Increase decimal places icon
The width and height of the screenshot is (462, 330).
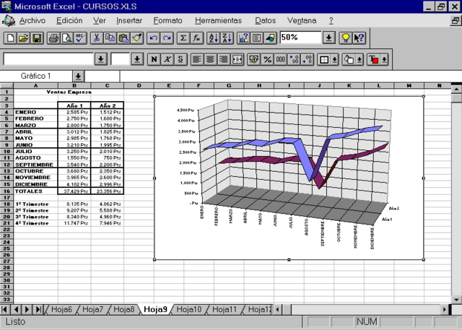(294, 59)
